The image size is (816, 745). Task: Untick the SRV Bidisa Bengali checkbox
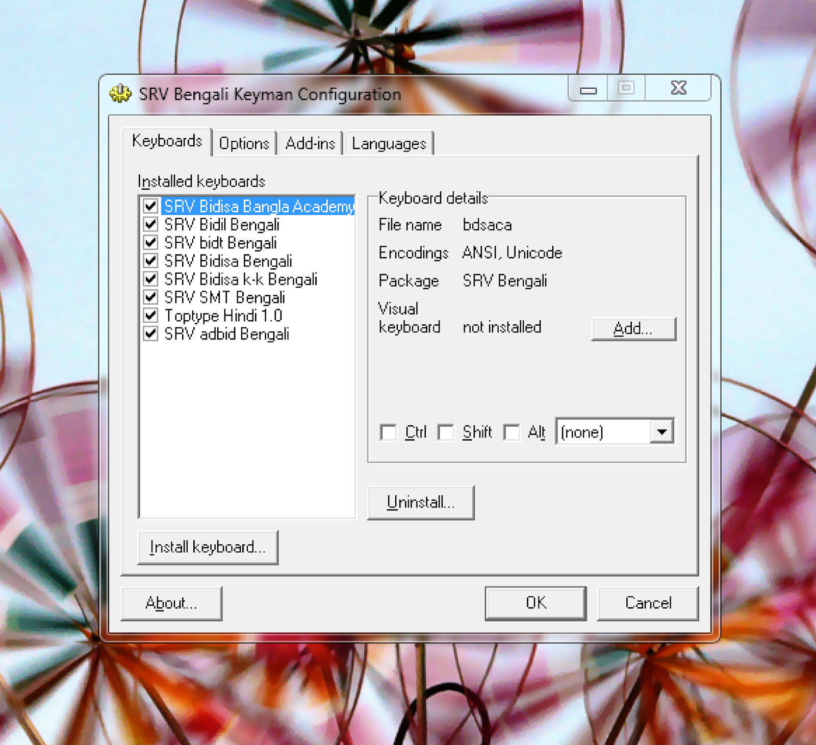point(150,261)
